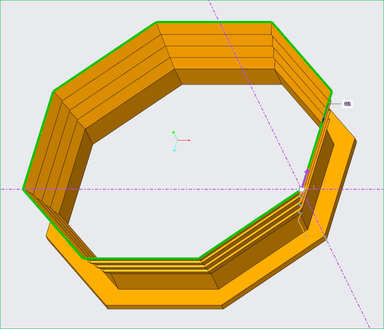
Task: Click the white circular sweep origin handle
Action: [x=302, y=189]
